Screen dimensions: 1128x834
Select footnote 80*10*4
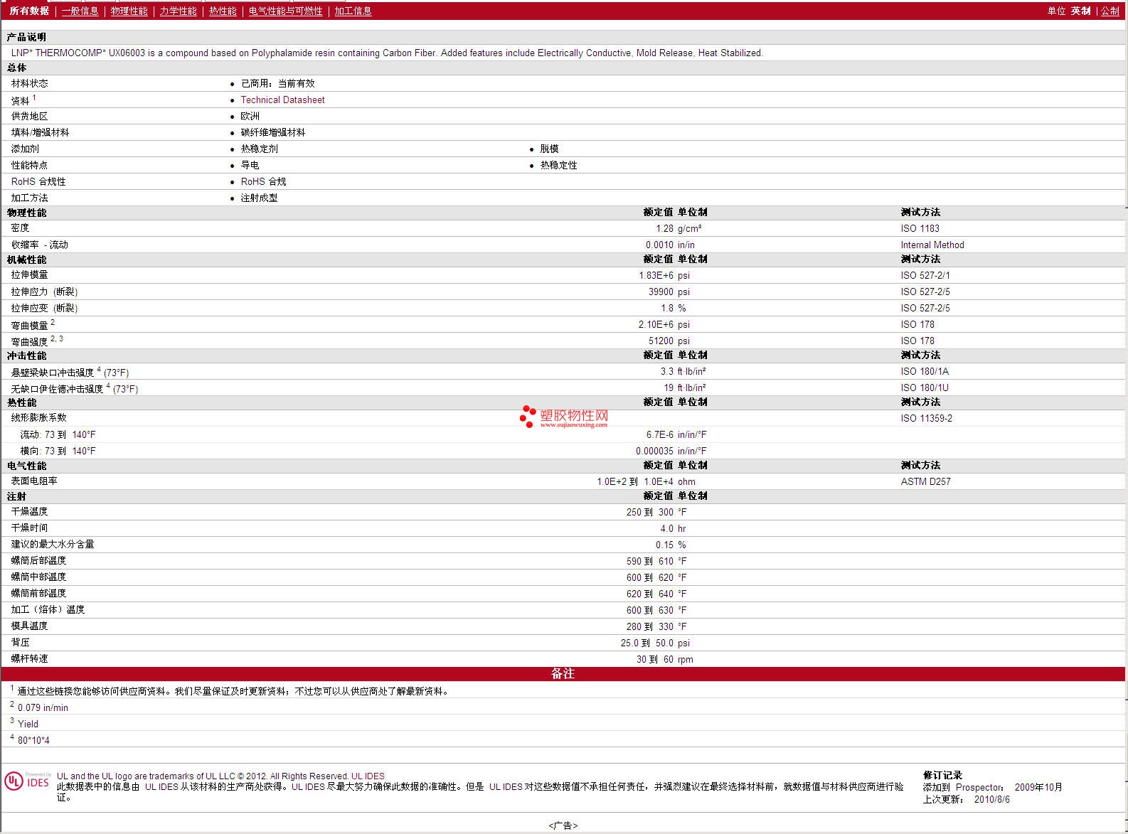pyautogui.click(x=33, y=741)
